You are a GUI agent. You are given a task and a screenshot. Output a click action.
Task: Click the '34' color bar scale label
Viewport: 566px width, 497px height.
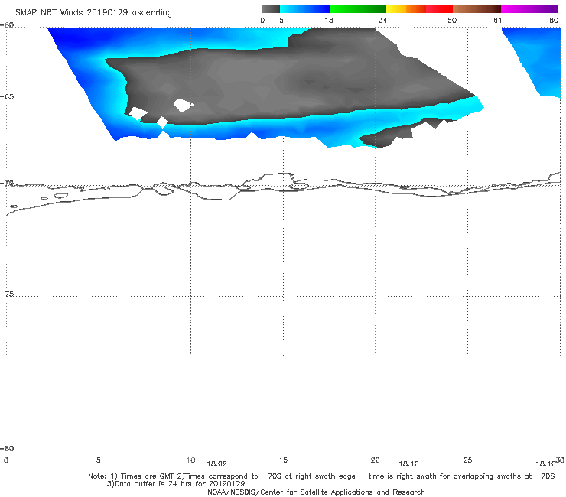click(x=383, y=21)
